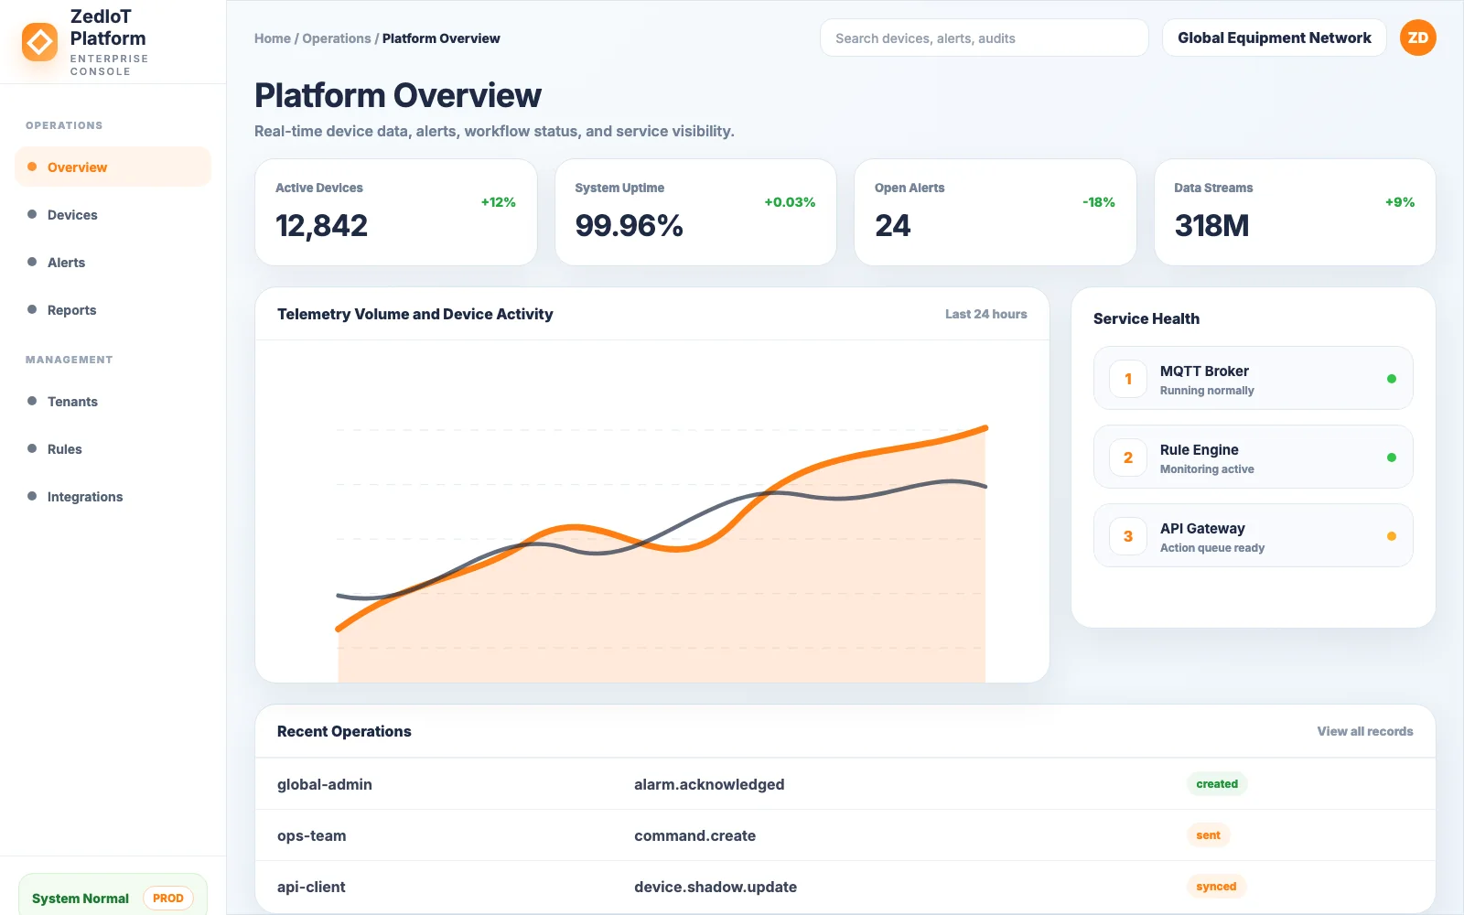Open the Alerts section
Screen dimensions: 1464x915
click(x=113, y=262)
